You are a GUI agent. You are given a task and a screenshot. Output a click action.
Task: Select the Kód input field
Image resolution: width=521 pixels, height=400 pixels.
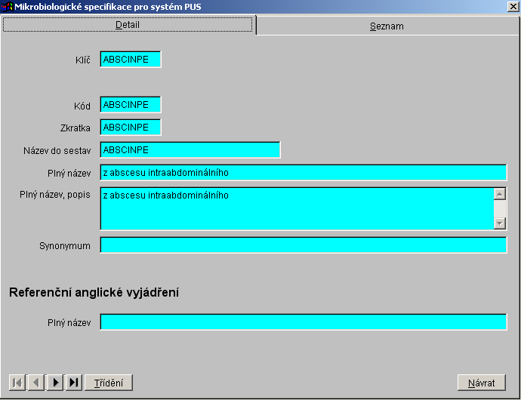[130, 105]
